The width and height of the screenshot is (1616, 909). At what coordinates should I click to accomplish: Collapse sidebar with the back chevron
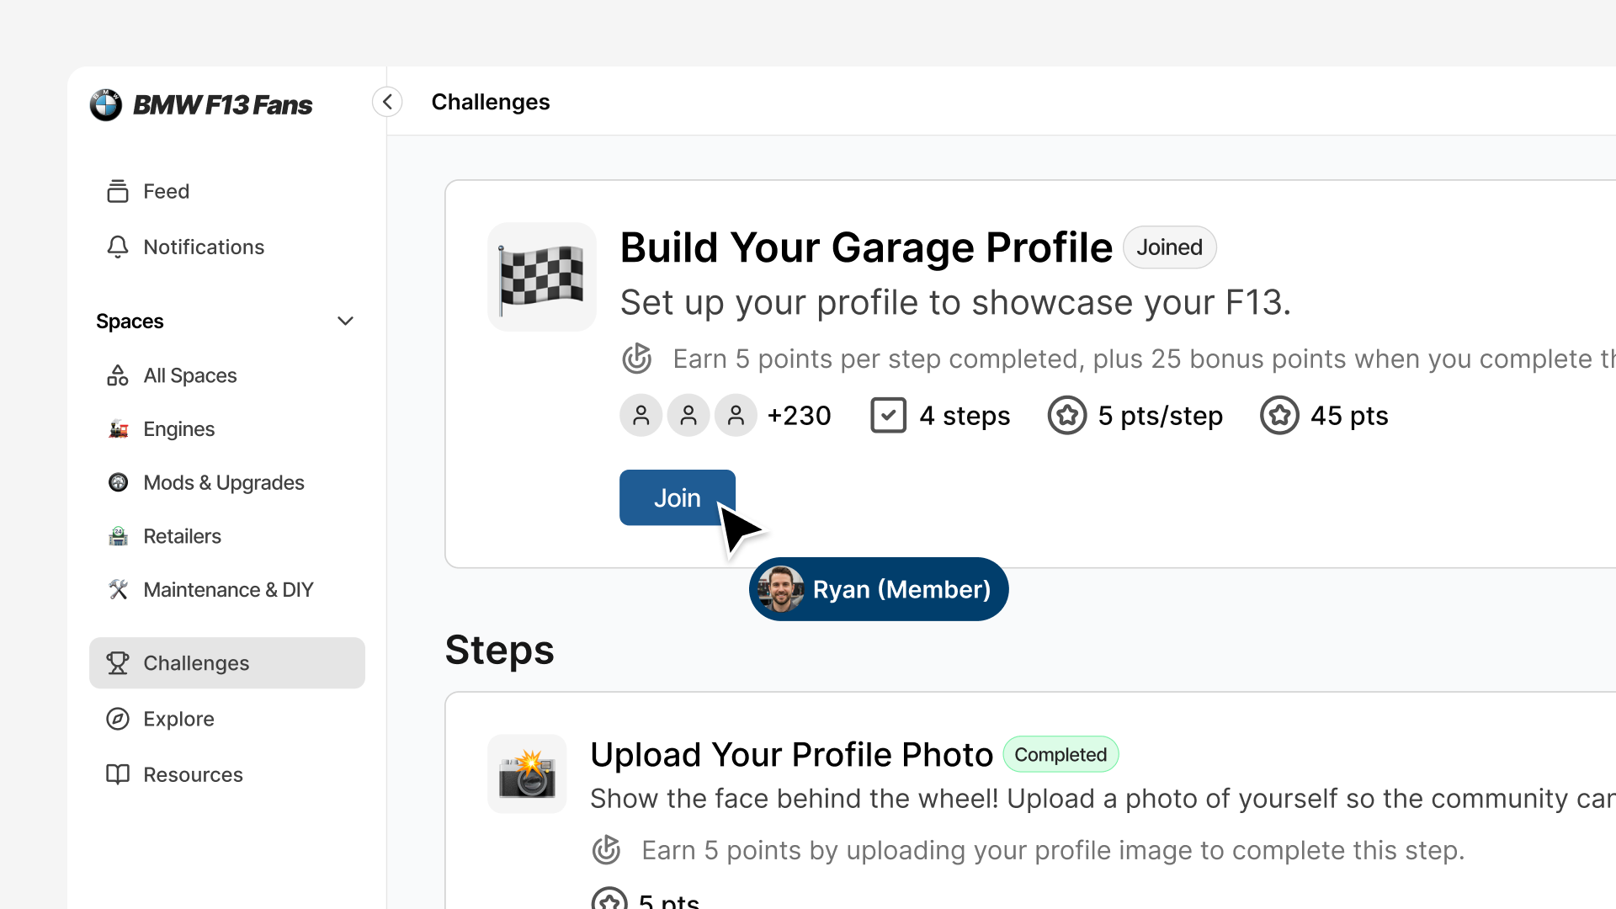coord(387,102)
